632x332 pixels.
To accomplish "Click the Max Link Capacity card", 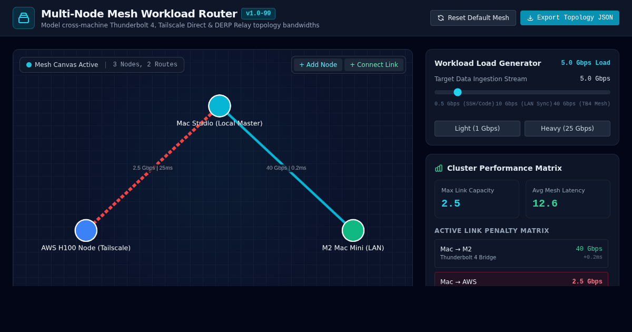I will 477,199.
